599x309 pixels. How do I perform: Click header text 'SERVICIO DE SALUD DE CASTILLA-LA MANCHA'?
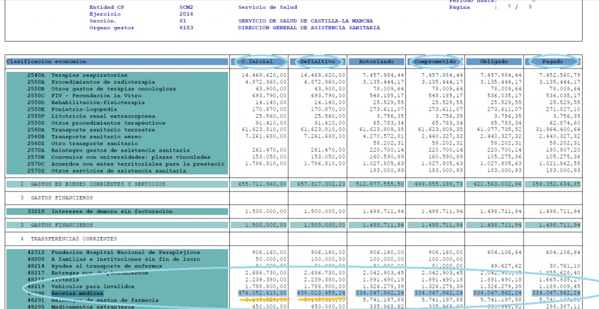tap(305, 21)
